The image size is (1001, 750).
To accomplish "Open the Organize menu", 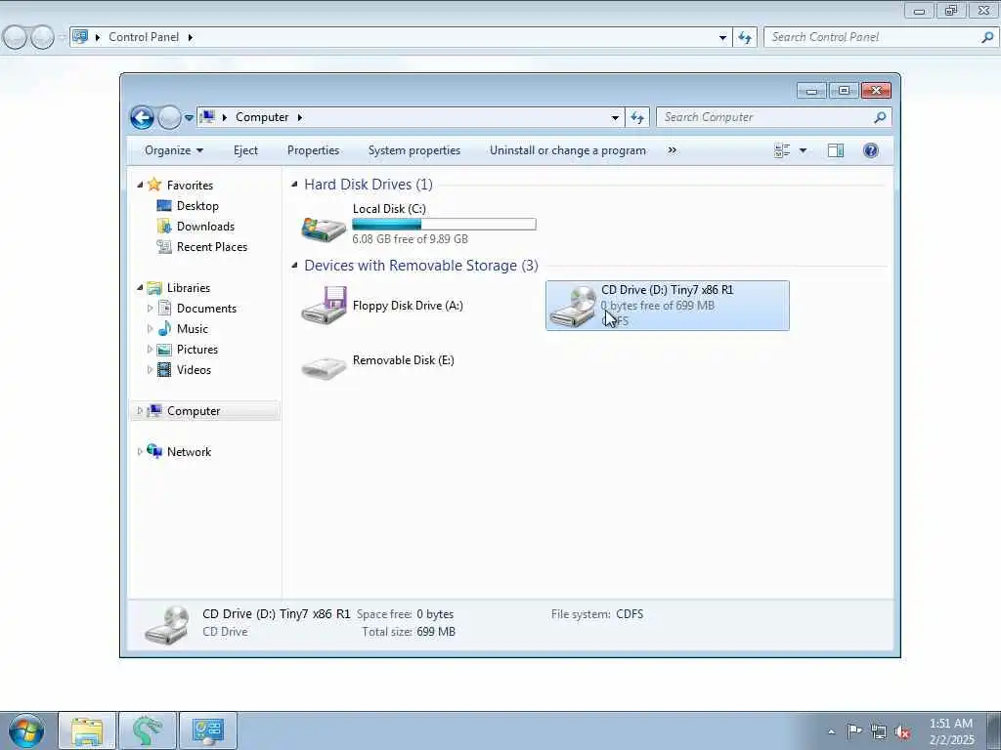I will point(174,150).
